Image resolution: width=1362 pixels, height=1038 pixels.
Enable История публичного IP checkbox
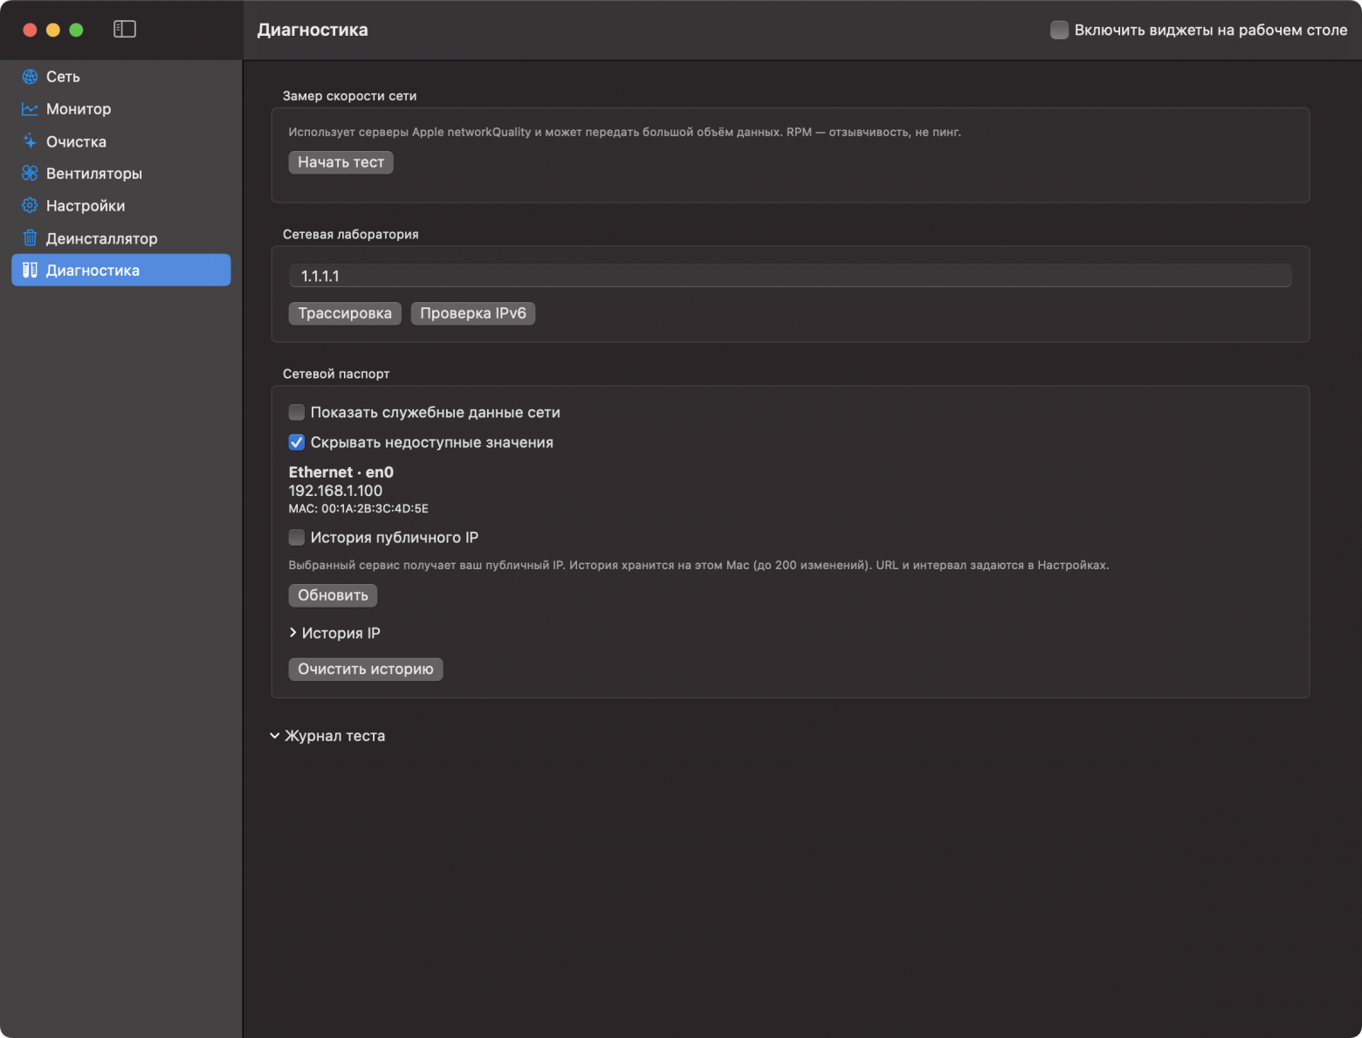297,538
